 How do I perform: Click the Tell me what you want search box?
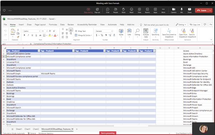point(156,25)
